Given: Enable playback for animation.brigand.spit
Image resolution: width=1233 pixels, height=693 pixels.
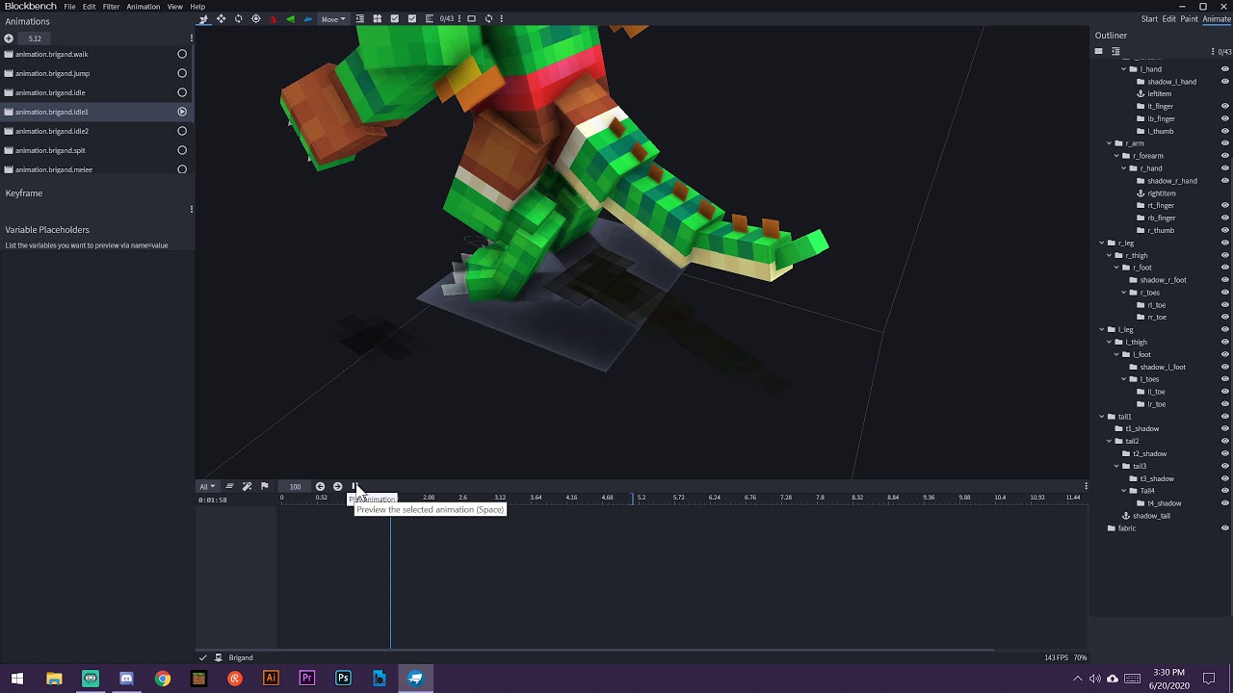Looking at the screenshot, I should (x=182, y=150).
